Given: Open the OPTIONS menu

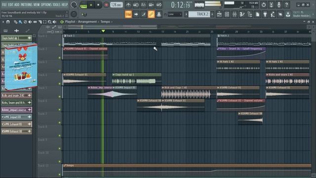Looking at the screenshot, I should click(x=46, y=4).
